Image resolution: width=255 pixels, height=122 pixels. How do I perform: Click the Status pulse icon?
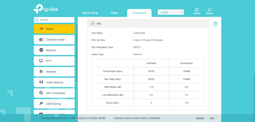[x=41, y=29]
